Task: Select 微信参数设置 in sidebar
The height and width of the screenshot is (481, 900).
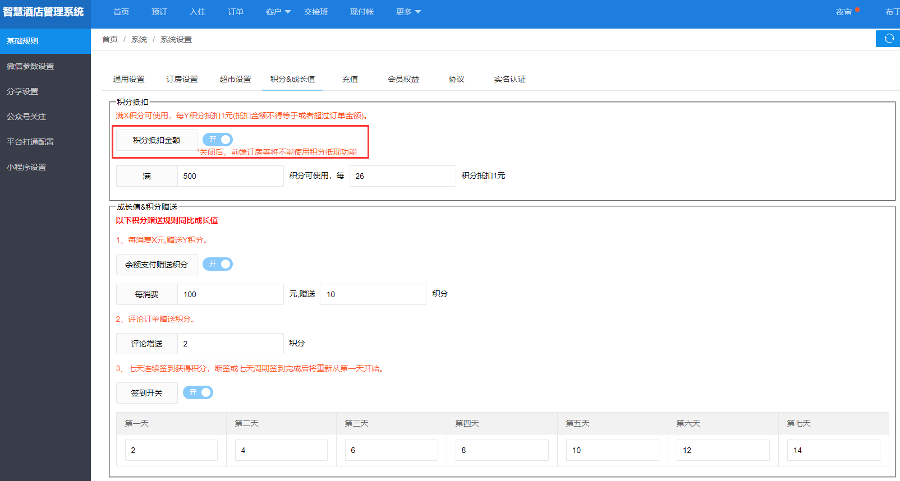Action: click(x=45, y=66)
